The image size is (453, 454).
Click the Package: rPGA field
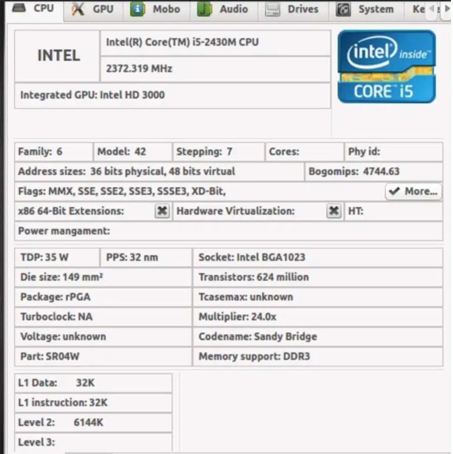click(103, 297)
